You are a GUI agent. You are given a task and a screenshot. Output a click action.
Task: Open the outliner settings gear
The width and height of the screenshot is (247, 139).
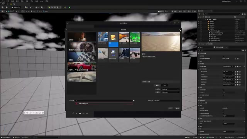(x=245, y=14)
